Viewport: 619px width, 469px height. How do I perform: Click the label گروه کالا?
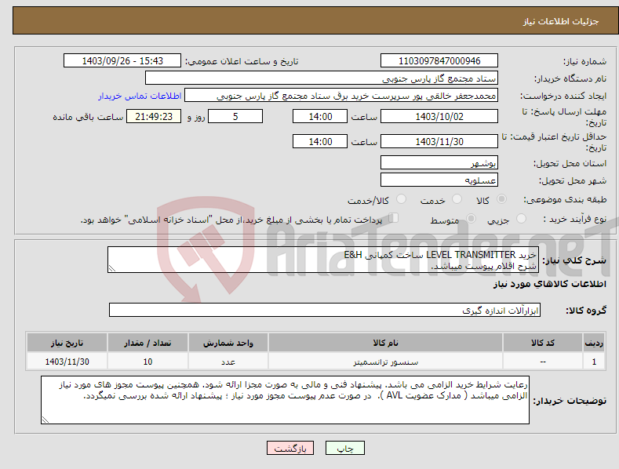pos(586,311)
